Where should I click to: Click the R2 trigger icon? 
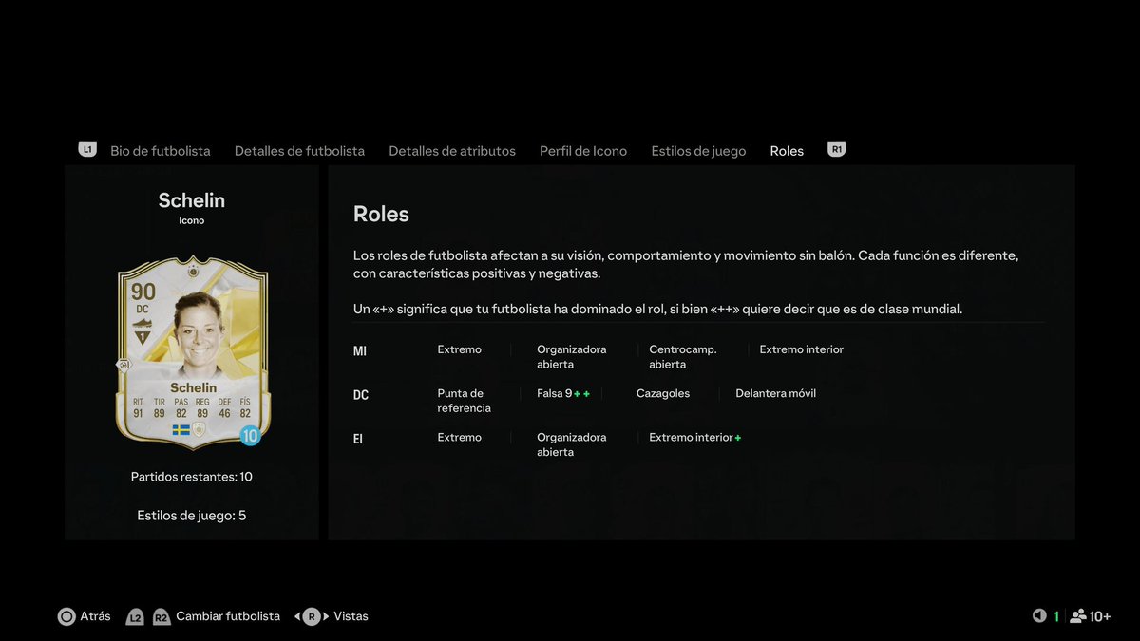click(x=161, y=616)
